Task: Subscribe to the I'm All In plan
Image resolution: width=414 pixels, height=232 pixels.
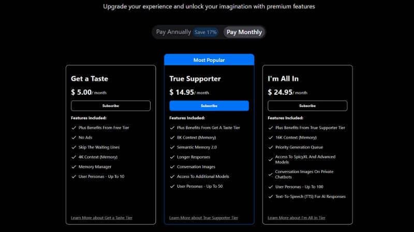Action: point(307,106)
